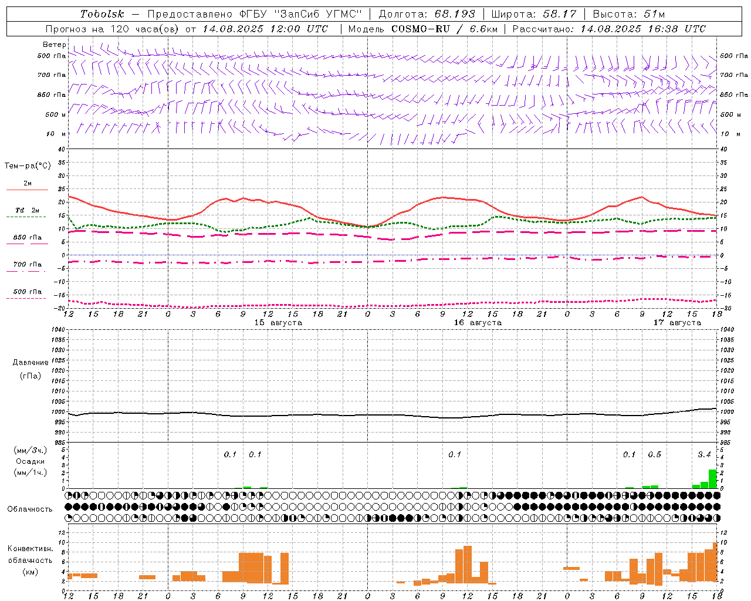Click the red line sample under '2м'
Image resolution: width=751 pixels, height=601 pixels.
(27, 190)
